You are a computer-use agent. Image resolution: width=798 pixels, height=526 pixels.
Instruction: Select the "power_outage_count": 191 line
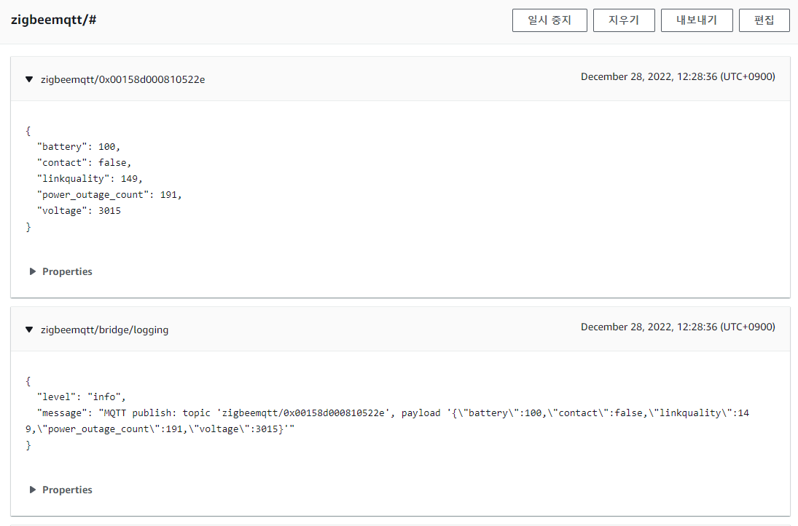tap(109, 195)
